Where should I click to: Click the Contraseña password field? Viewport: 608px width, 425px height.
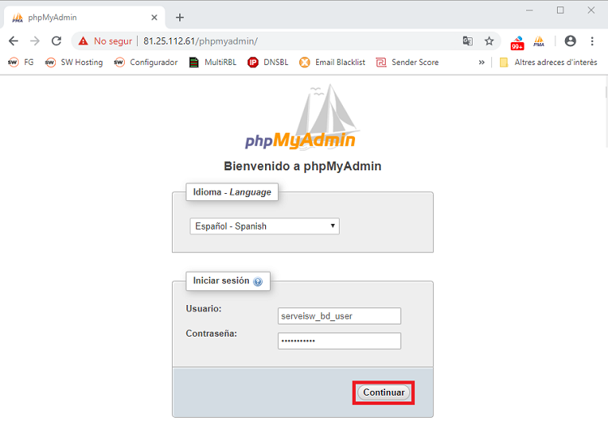point(340,341)
